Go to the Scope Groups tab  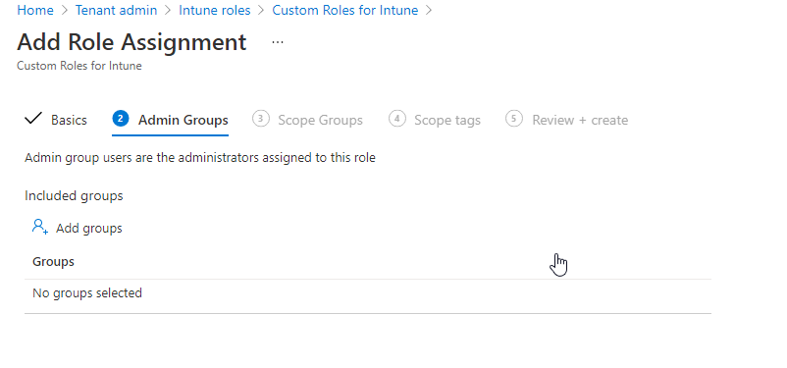click(320, 120)
